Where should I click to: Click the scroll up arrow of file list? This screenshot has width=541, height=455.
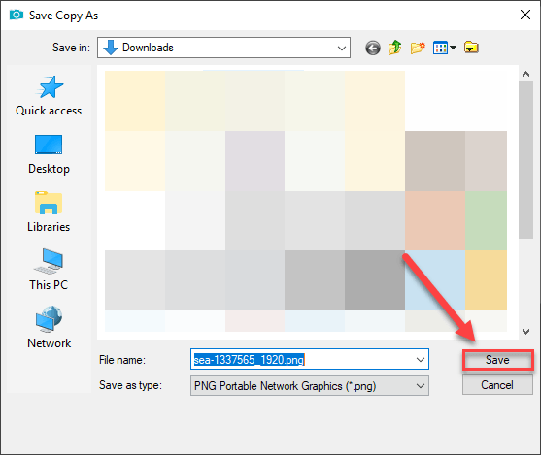point(525,74)
